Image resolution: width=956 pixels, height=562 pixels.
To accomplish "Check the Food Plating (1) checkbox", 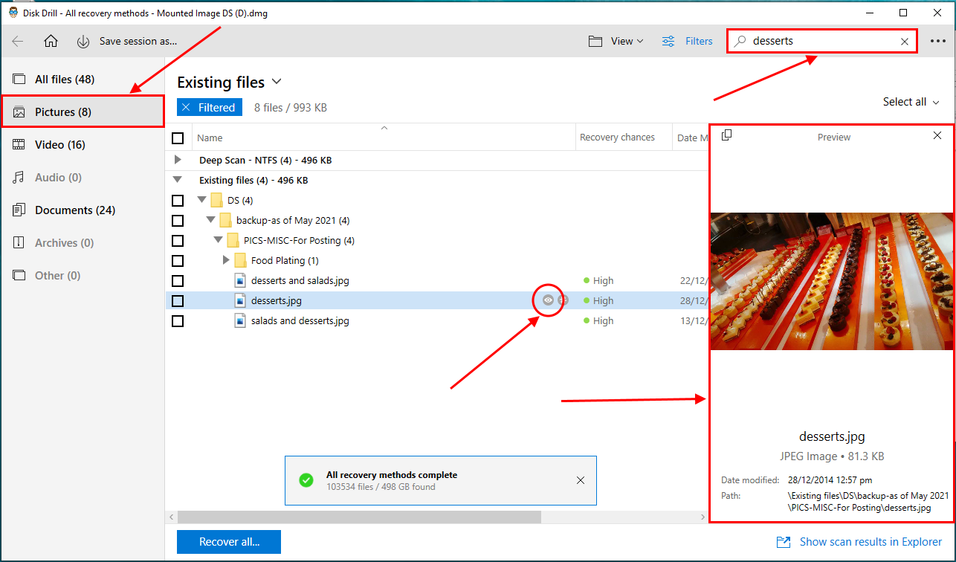I will point(178,261).
